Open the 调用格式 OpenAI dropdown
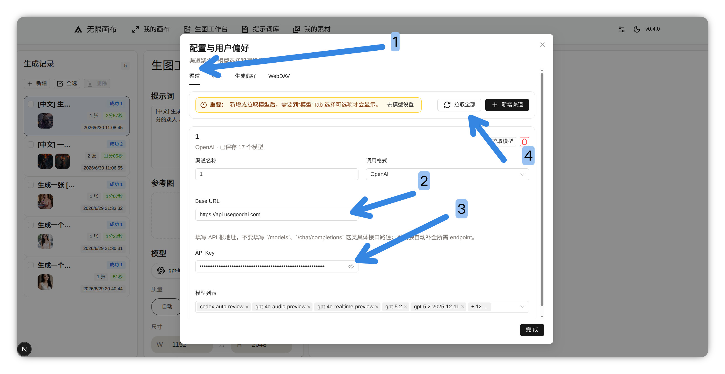725x374 pixels. point(447,174)
